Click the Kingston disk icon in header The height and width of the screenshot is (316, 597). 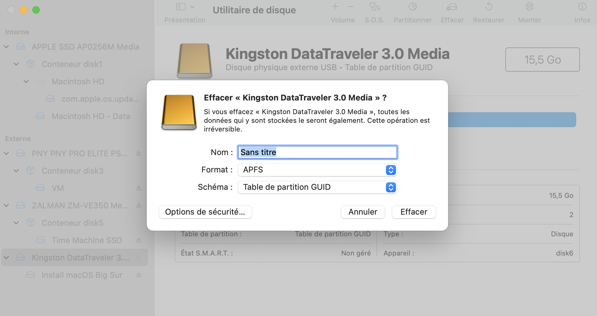tap(195, 61)
